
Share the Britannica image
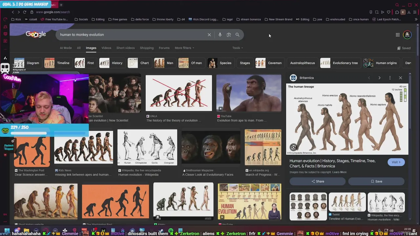point(317,181)
